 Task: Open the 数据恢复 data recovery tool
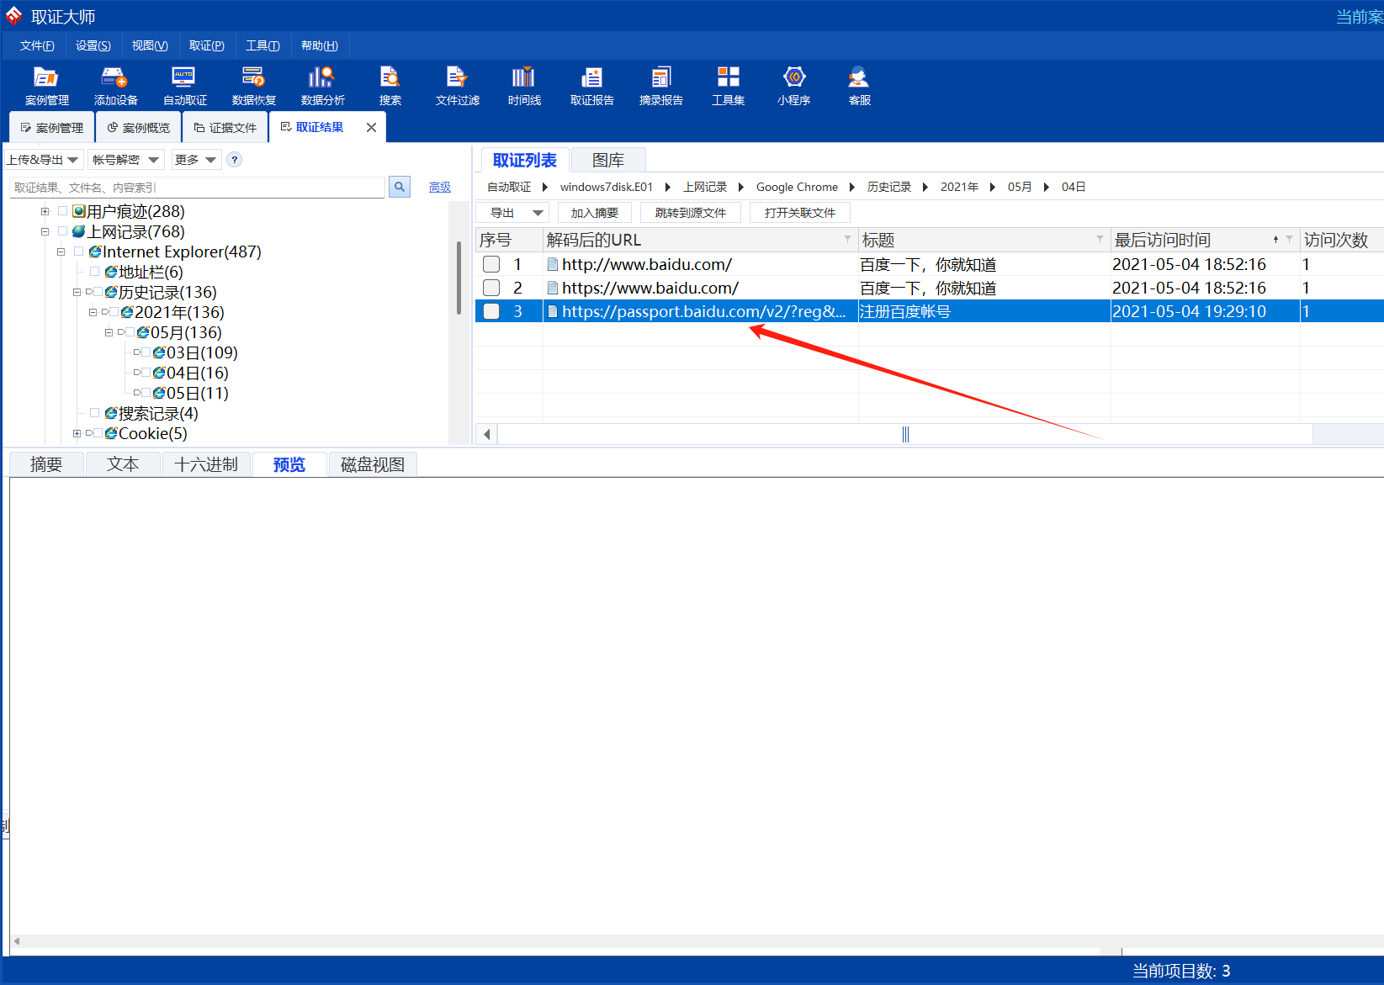(x=253, y=86)
